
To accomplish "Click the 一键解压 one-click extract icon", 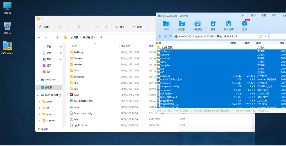I will (x=197, y=24).
